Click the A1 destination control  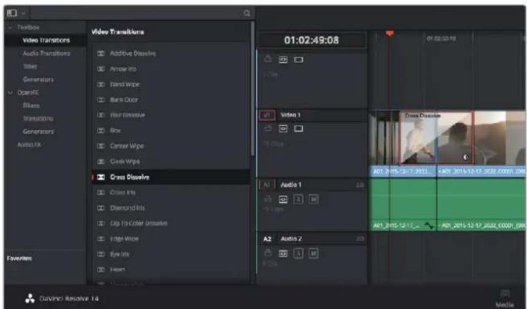point(267,185)
